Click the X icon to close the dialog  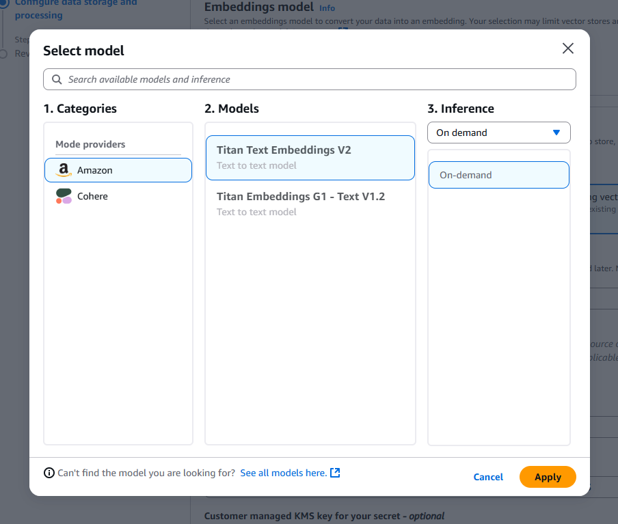click(x=568, y=49)
